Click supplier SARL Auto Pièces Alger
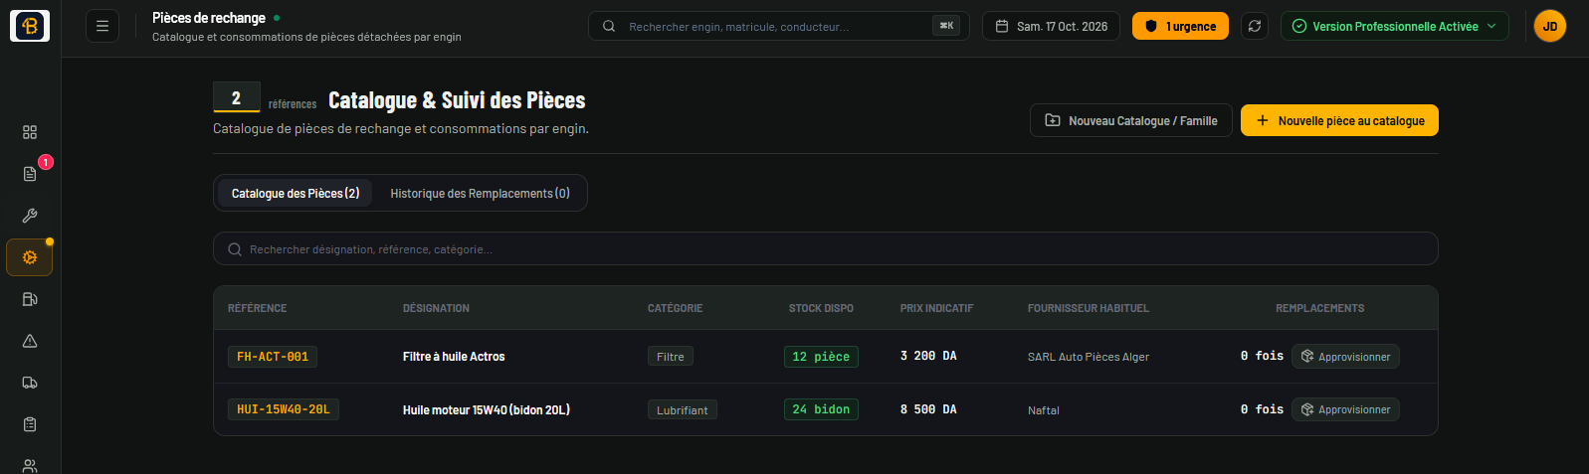The height and width of the screenshot is (474, 1589). 1089,357
